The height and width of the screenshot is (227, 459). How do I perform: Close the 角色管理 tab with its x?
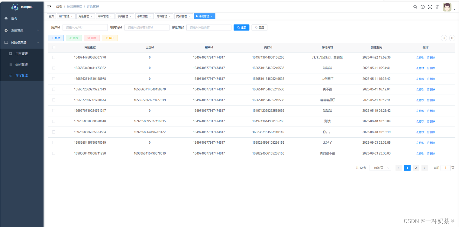pos(91,16)
